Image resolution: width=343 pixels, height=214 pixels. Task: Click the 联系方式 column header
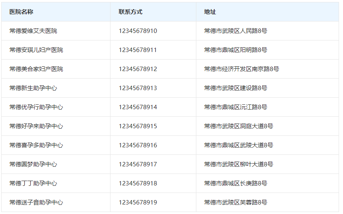(x=130, y=12)
